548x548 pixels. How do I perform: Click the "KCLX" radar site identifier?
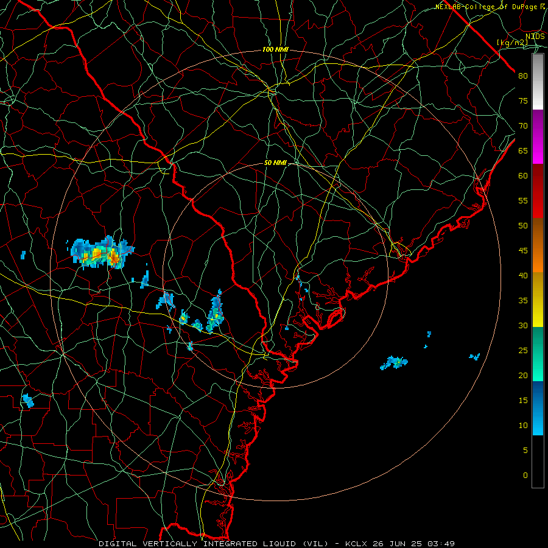tap(356, 544)
